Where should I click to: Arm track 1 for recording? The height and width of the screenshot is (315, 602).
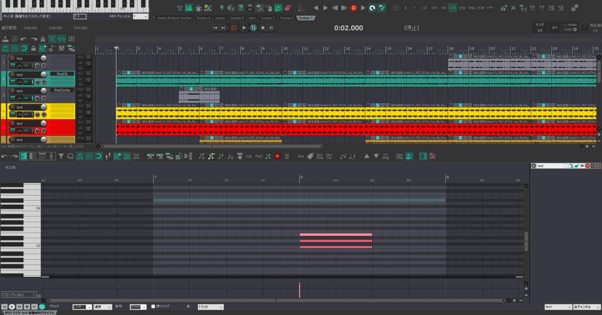click(12, 59)
